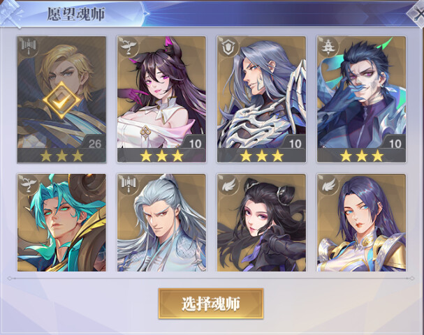Select the teal-haired horned character card
Image resolution: width=424 pixels, height=335 pixels.
tap(61, 223)
